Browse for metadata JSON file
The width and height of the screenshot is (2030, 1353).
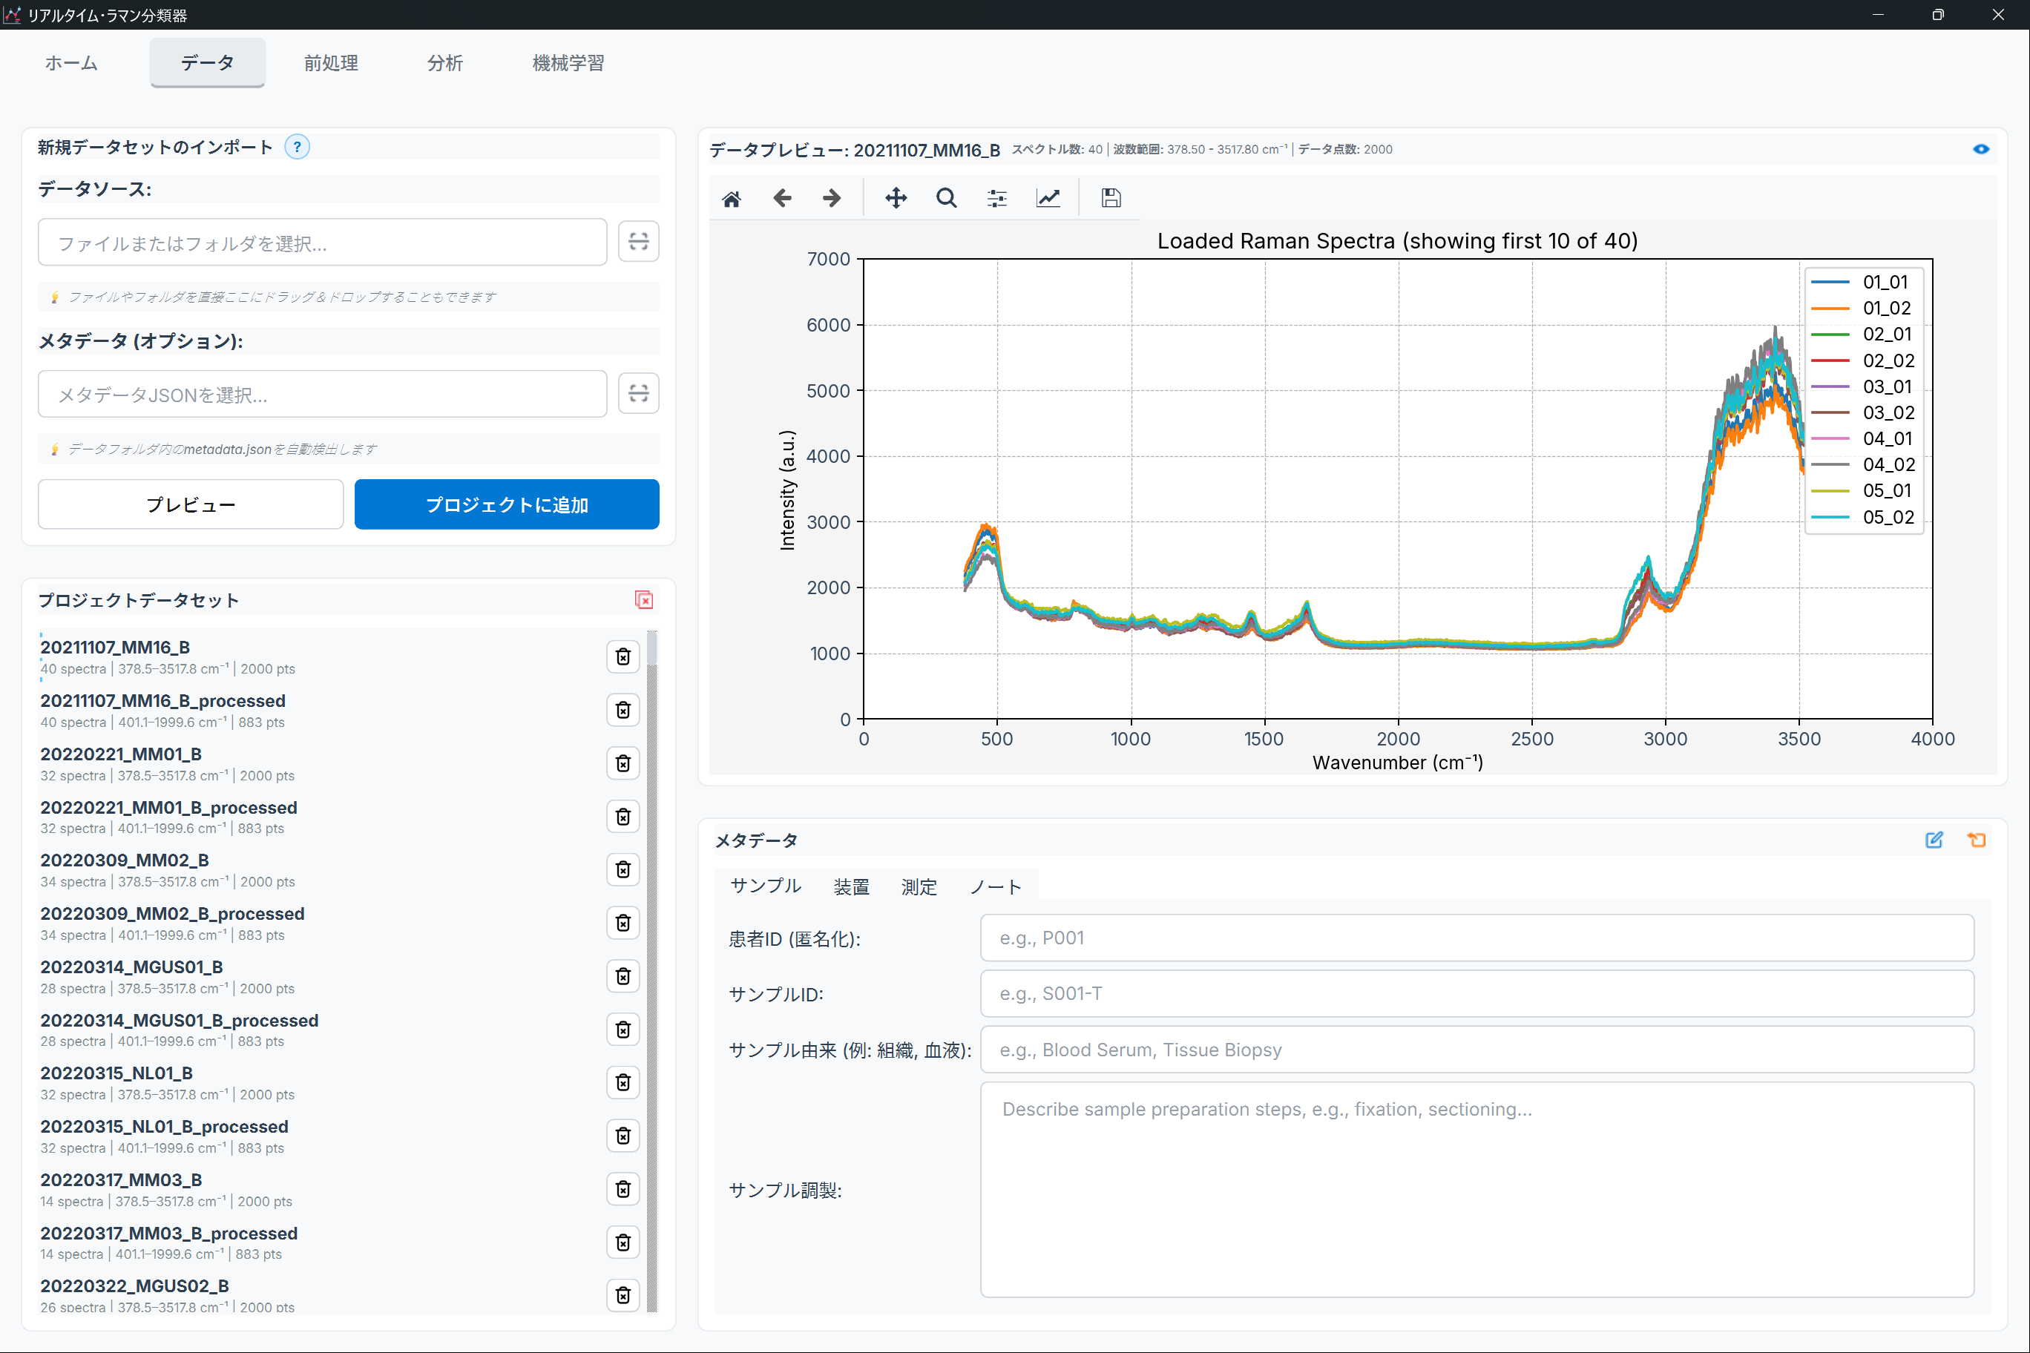click(639, 393)
